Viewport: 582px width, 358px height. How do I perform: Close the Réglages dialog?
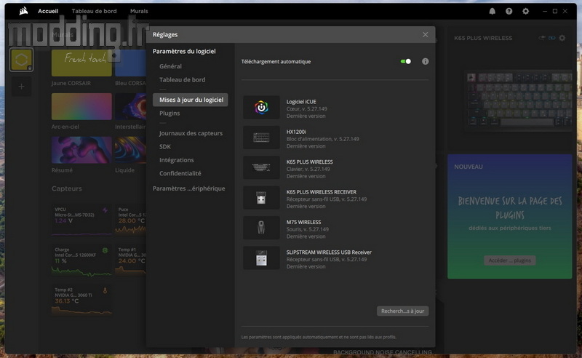click(x=426, y=34)
